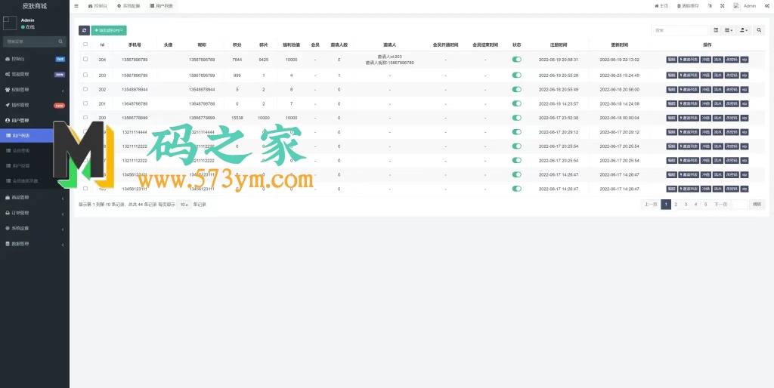Select 会员等级 in the sidebar submenu

(x=35, y=150)
